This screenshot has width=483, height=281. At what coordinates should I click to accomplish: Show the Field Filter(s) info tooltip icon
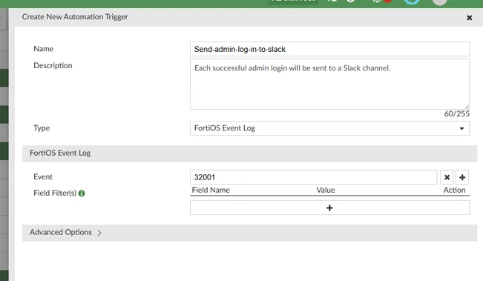click(x=82, y=194)
